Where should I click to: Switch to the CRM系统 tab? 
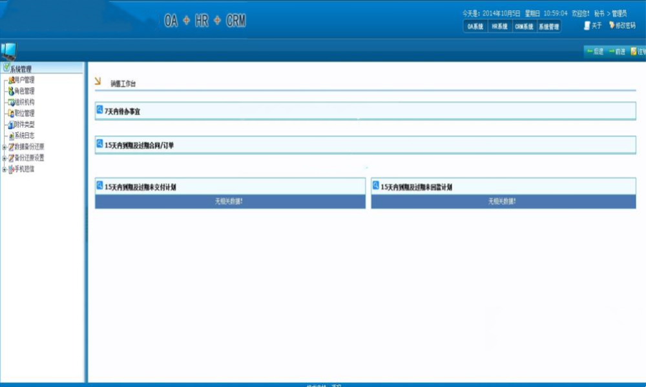524,26
